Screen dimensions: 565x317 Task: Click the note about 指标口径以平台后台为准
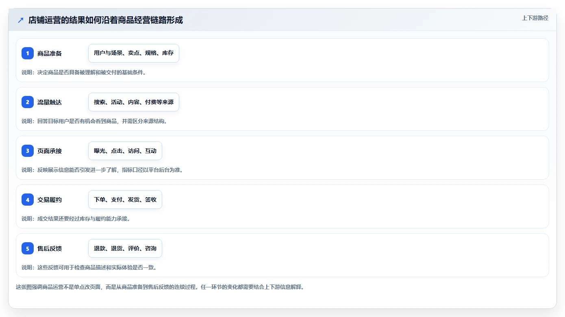coord(102,170)
